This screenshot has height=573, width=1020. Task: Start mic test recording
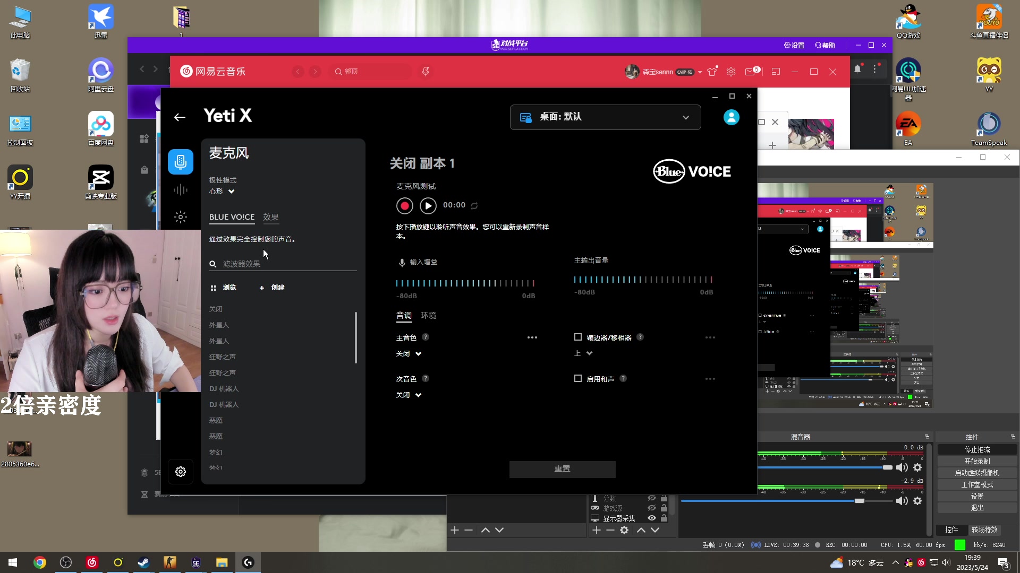click(x=405, y=205)
